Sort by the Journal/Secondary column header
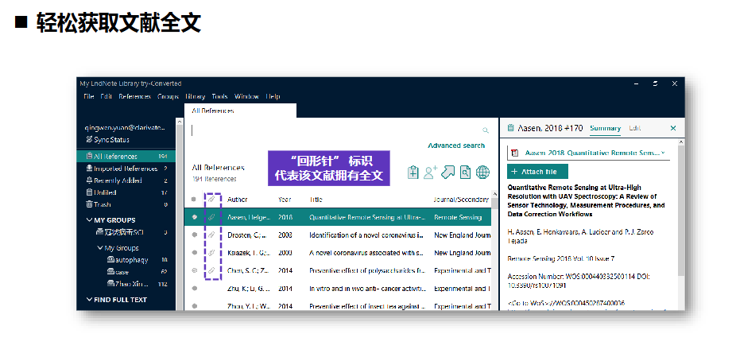The width and height of the screenshot is (736, 361). 461,200
